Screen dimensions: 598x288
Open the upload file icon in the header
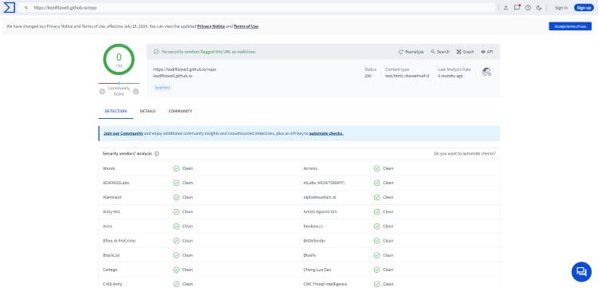click(x=506, y=8)
